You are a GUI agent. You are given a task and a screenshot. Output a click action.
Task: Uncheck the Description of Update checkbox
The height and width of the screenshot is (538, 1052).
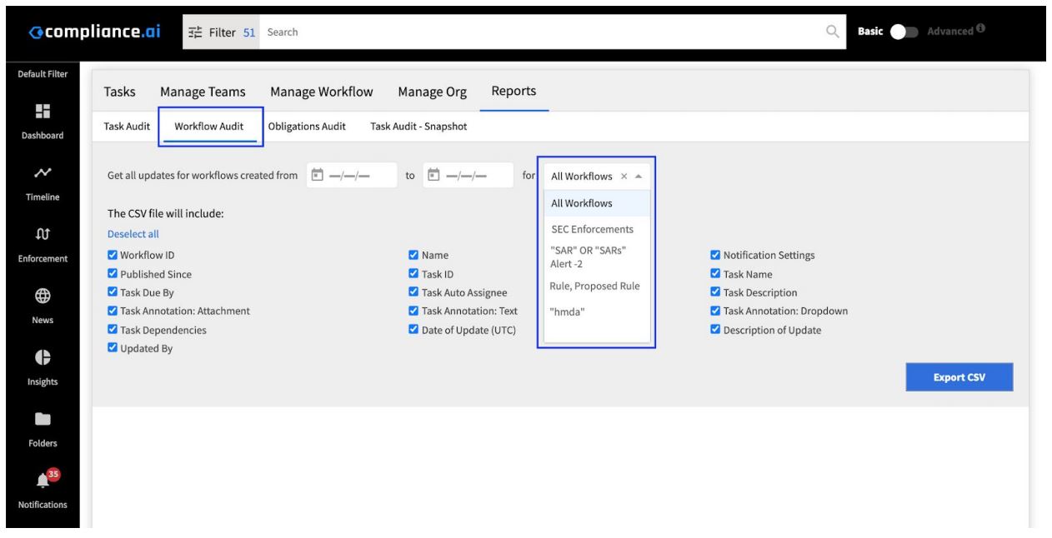(715, 330)
